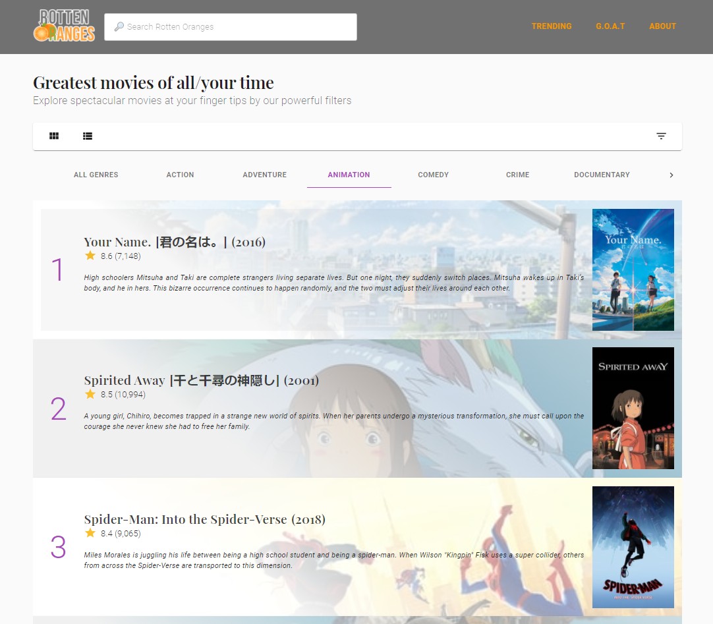The image size is (713, 624).
Task: Click the Spider-Man movie poster
Action: 633,547
